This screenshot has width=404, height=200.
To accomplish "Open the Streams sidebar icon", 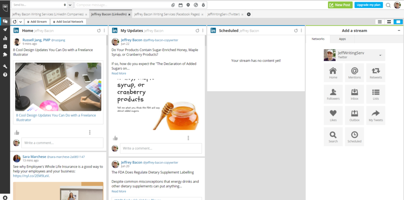I will tap(5, 21).
